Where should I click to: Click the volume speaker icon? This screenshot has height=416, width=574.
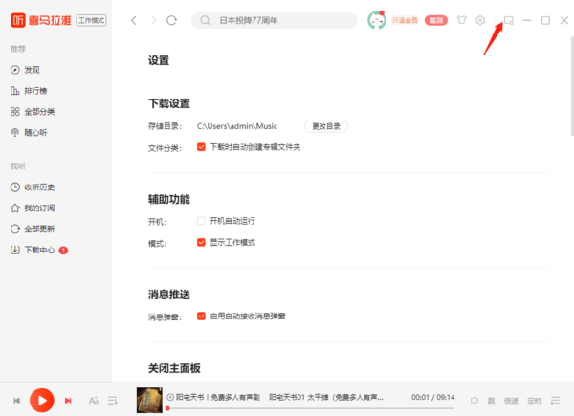(x=475, y=400)
